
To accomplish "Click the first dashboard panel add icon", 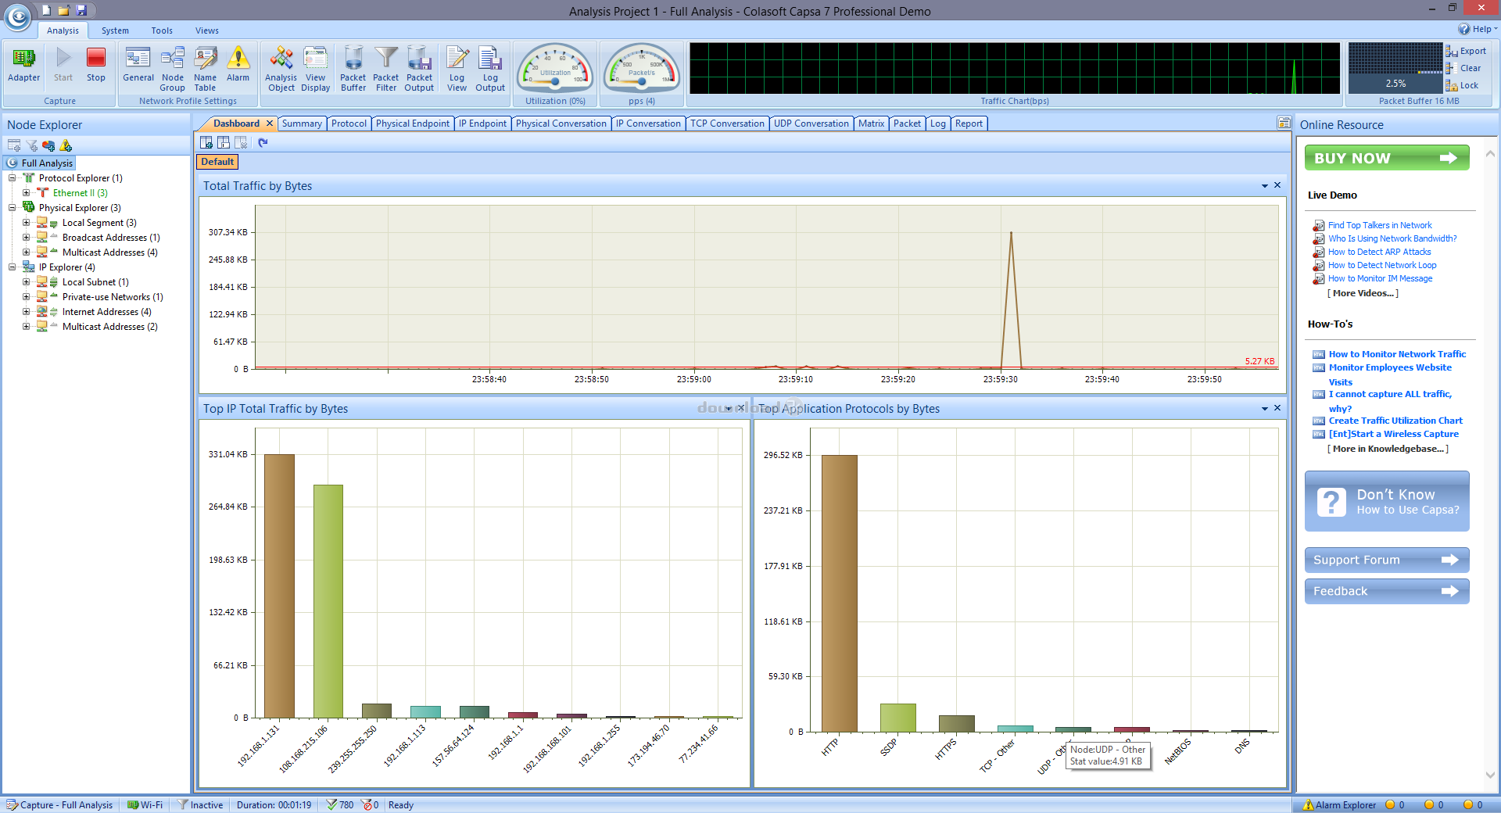I will 206,142.
